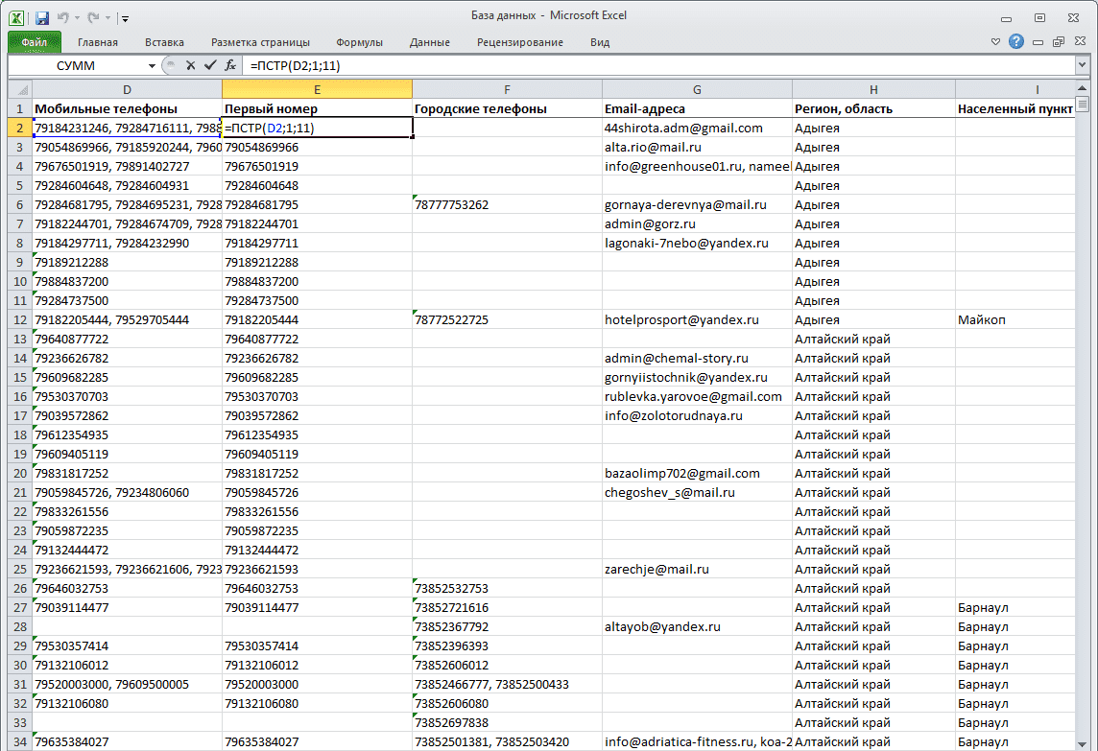Select column E header
Image resolution: width=1098 pixels, height=751 pixels.
click(x=318, y=89)
